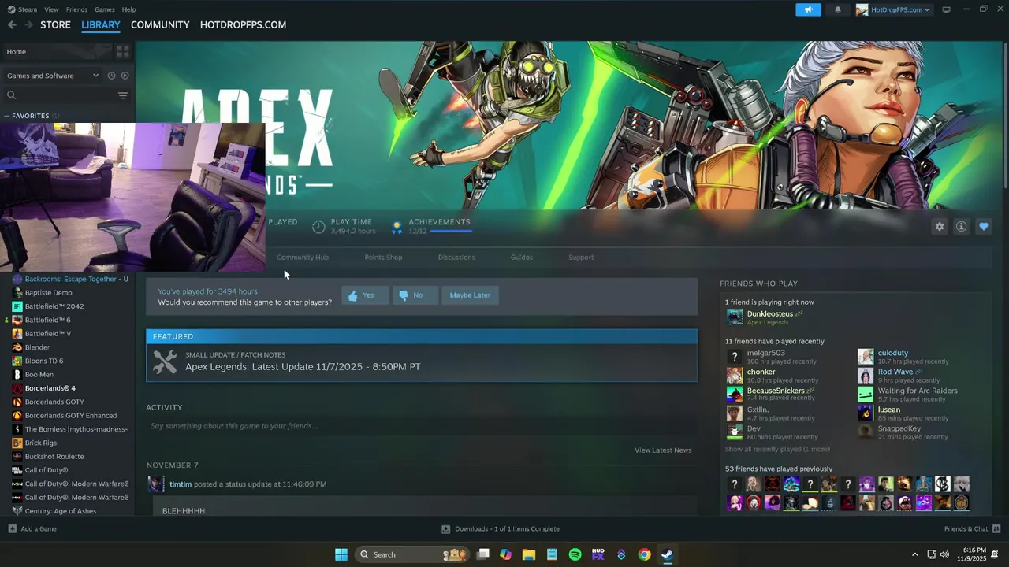The width and height of the screenshot is (1009, 567).
Task: Select Borderlands 4 in game list
Action: tap(50, 388)
